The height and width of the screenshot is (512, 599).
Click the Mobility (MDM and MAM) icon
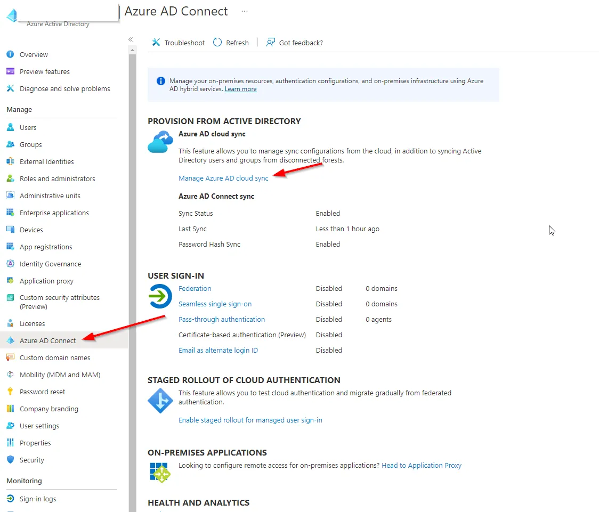(x=10, y=375)
